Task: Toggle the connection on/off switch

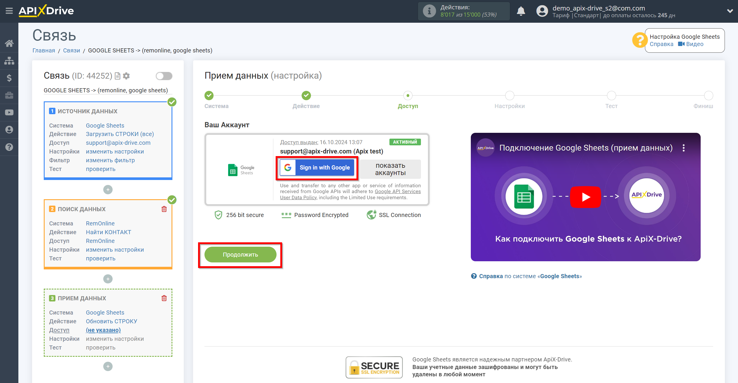Action: point(164,76)
